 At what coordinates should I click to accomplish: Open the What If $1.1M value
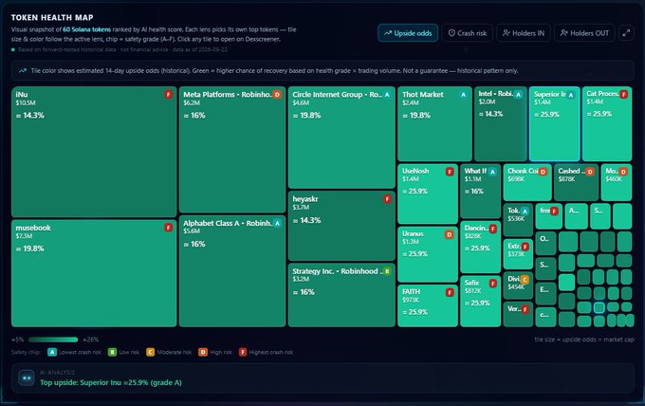click(472, 179)
